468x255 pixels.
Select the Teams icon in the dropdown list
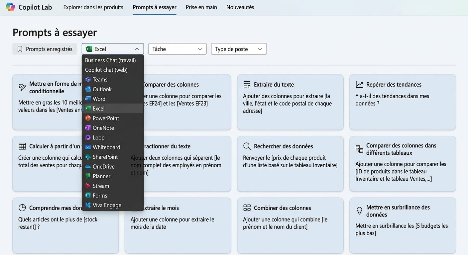88,80
